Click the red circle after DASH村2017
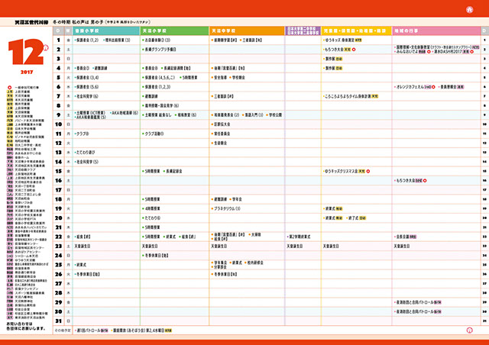The width and height of the screenshot is (489, 345). coord(472,52)
